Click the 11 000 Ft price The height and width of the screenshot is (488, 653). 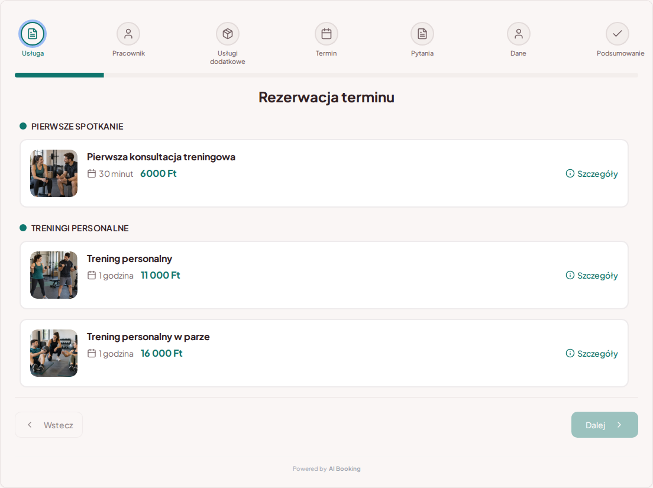[160, 275]
